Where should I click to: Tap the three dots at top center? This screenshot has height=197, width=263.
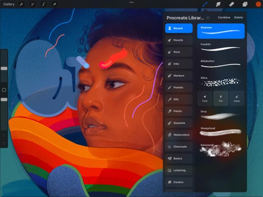click(x=131, y=2)
